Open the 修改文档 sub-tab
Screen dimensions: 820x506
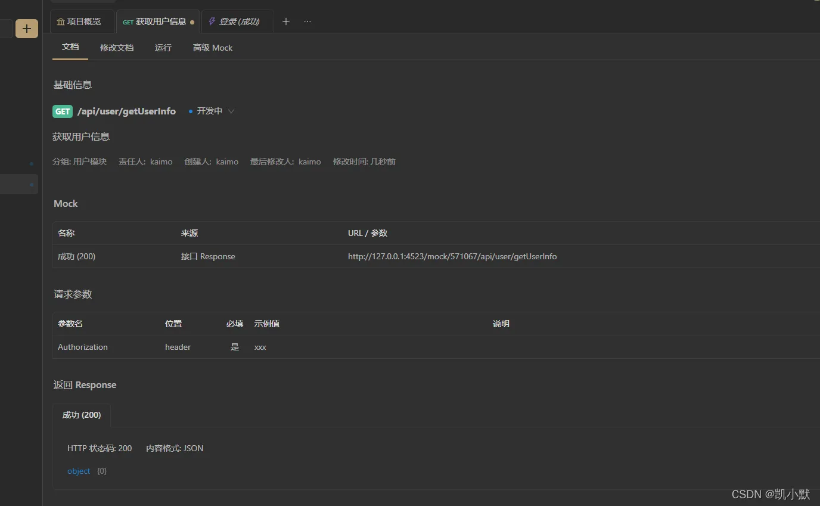click(x=117, y=48)
